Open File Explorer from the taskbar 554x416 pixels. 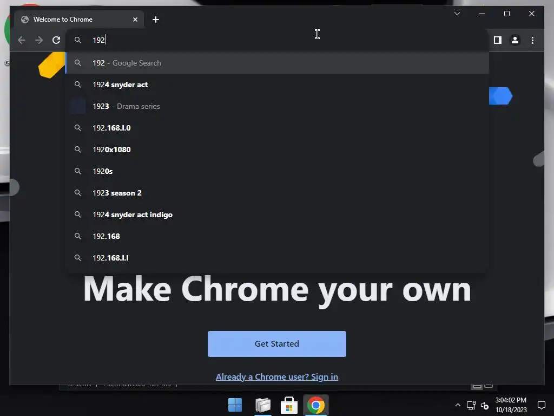262,405
